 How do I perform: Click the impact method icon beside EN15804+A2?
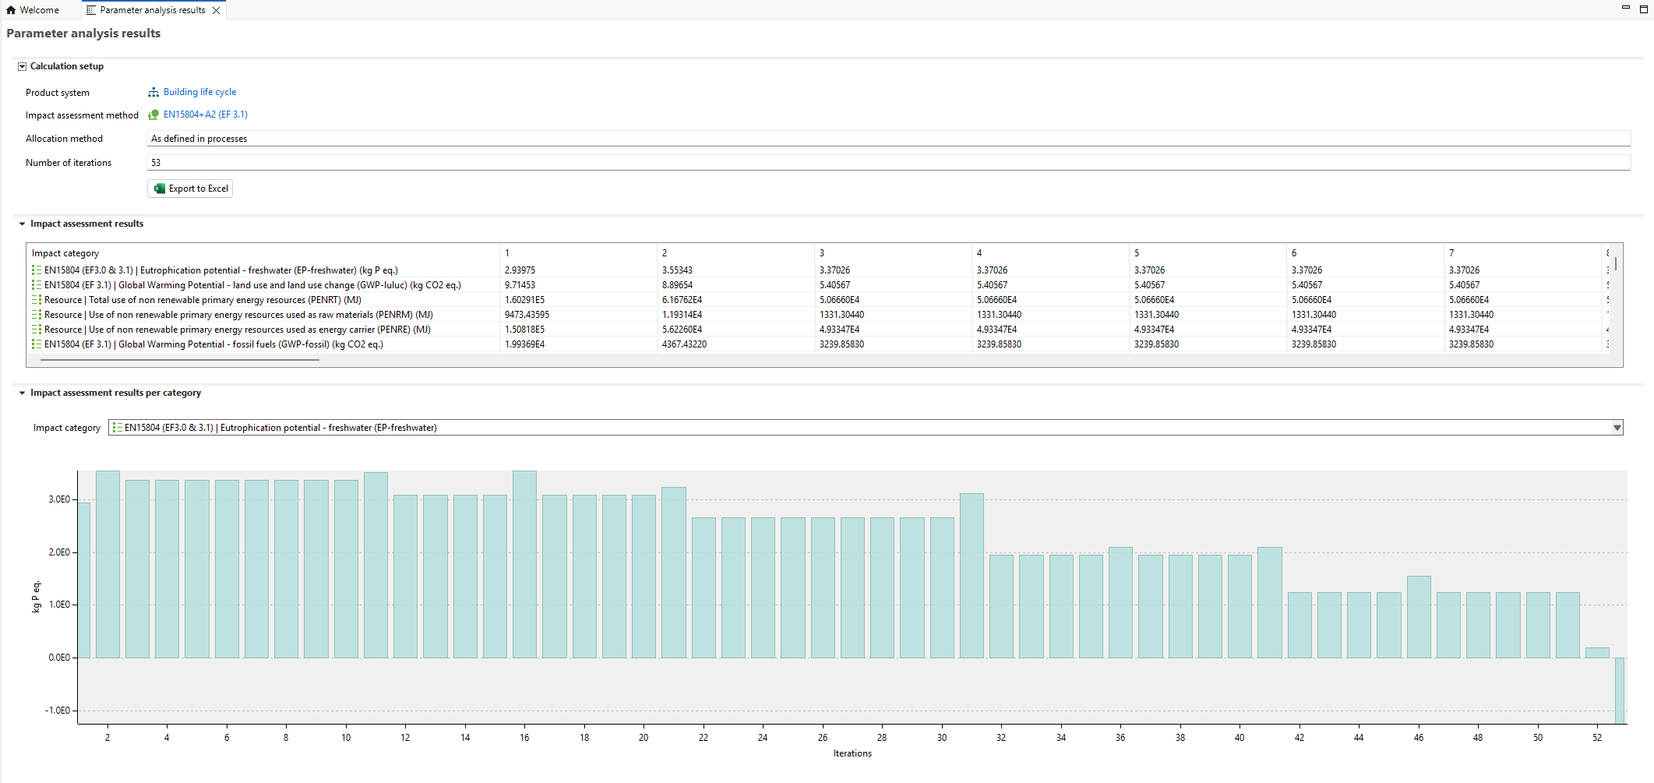pos(153,115)
